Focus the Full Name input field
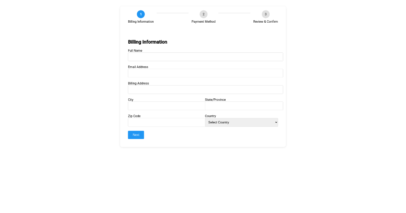The width and height of the screenshot is (406, 213). point(205,57)
